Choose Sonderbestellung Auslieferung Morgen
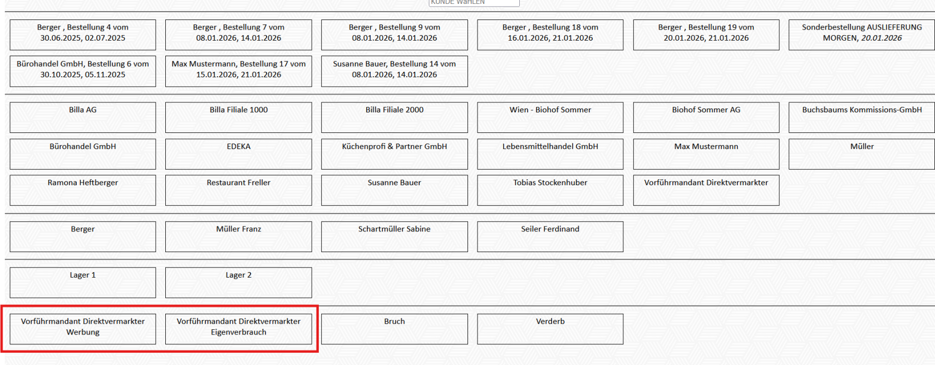The width and height of the screenshot is (935, 365). click(861, 34)
